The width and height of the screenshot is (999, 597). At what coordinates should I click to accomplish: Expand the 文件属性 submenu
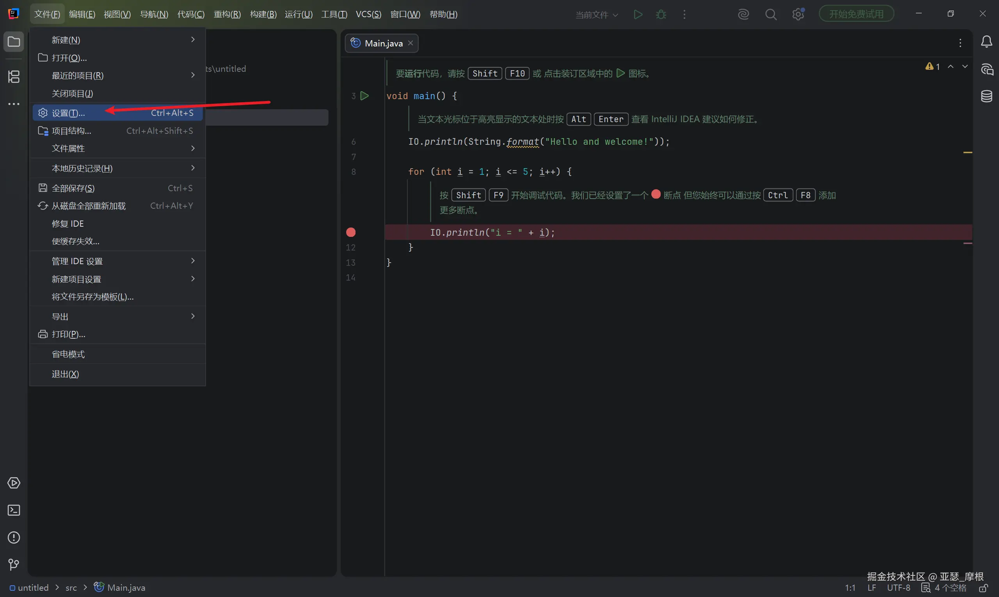(117, 148)
